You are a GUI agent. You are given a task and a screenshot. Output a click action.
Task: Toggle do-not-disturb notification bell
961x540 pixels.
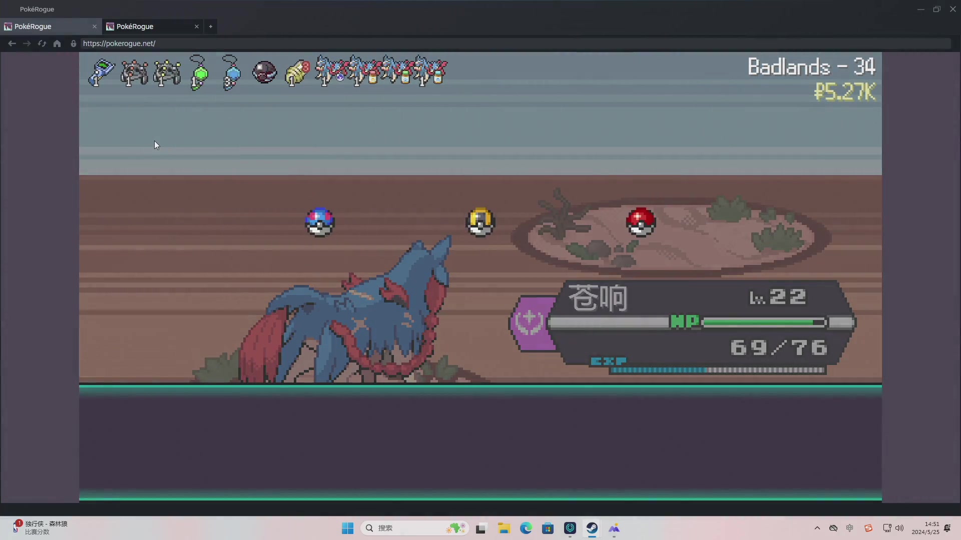(947, 528)
